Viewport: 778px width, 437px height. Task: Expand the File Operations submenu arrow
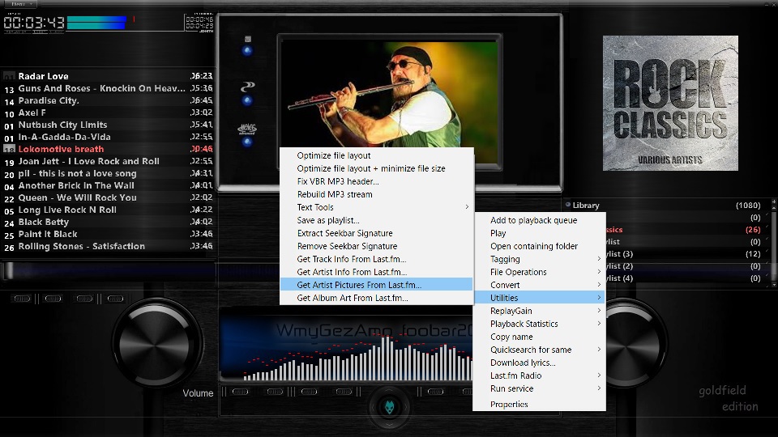[x=599, y=272]
